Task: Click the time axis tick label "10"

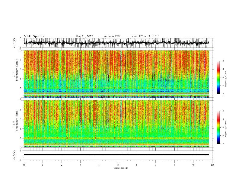Action: click(212, 165)
